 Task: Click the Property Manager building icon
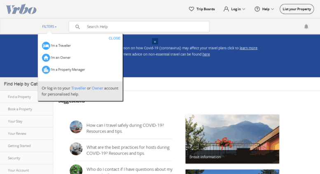coord(46,70)
